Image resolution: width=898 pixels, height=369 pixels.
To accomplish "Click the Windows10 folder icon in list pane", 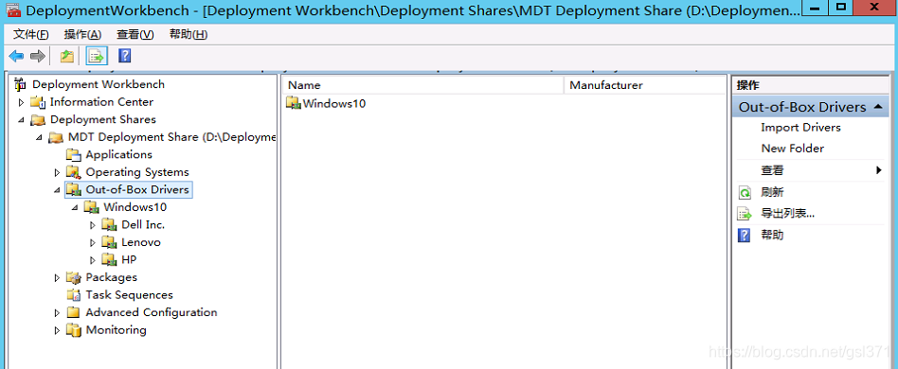I will tap(294, 103).
